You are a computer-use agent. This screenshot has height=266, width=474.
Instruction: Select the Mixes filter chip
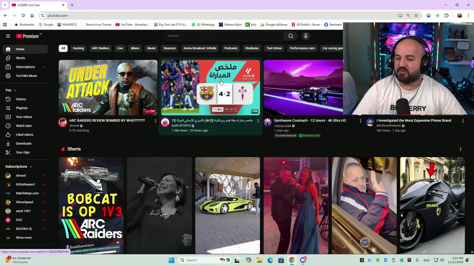click(135, 48)
